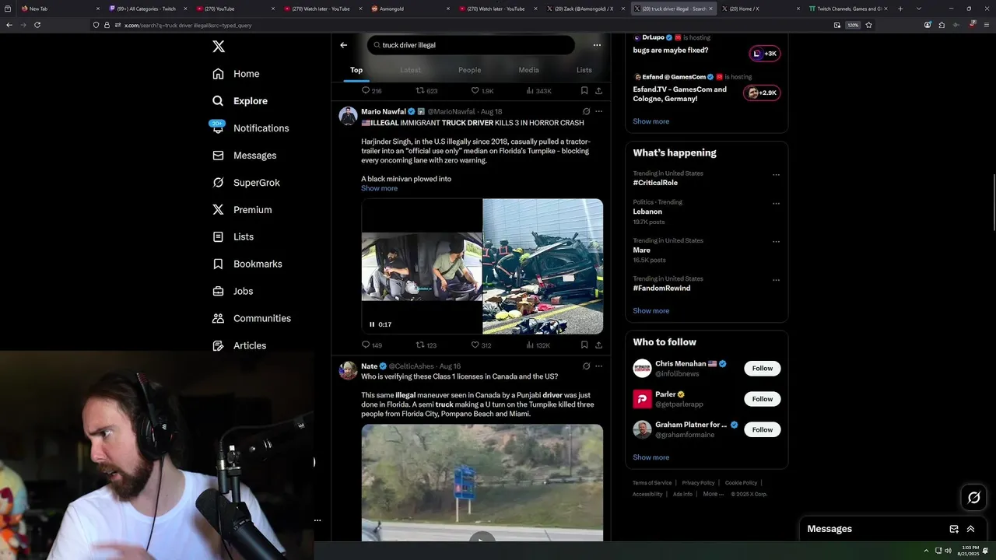Go to Home in sidebar
This screenshot has height=560, width=996.
[236, 74]
